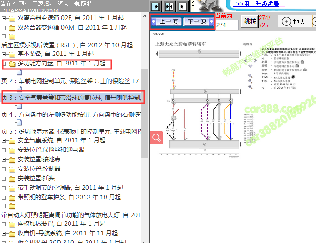The width and height of the screenshot is (316, 243).
Task: Select 安装位置:接地点 label
Action: (39, 159)
